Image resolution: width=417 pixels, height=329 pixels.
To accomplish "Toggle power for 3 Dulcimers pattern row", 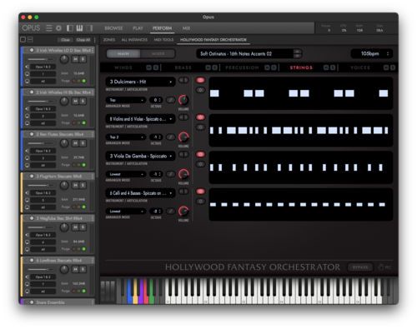I will tap(200, 80).
